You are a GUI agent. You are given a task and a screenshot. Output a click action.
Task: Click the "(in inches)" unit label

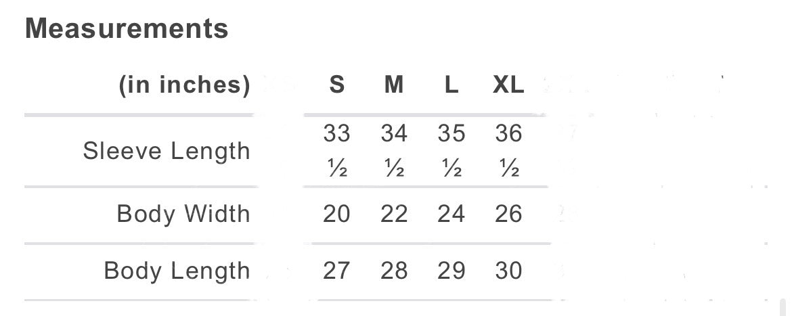(184, 85)
